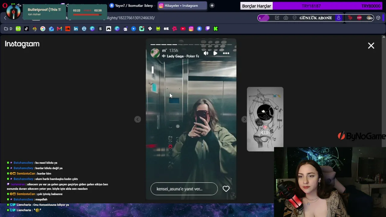The image size is (386, 217).
Task: Open the Twitch bookmark
Action: coord(207,29)
